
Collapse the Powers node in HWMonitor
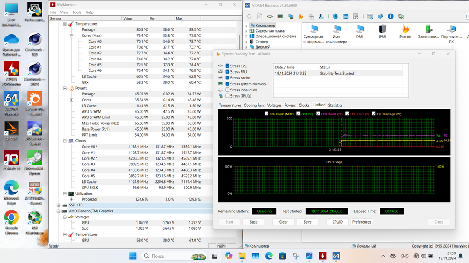point(65,88)
